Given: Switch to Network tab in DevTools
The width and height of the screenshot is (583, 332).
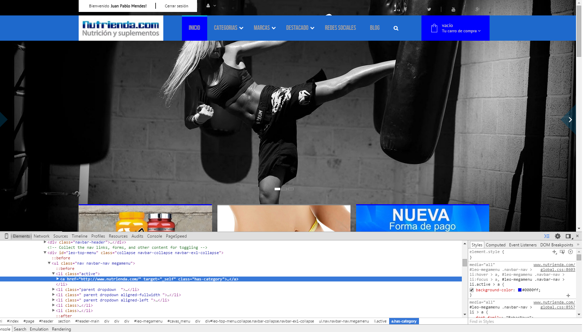Looking at the screenshot, I should 41,236.
